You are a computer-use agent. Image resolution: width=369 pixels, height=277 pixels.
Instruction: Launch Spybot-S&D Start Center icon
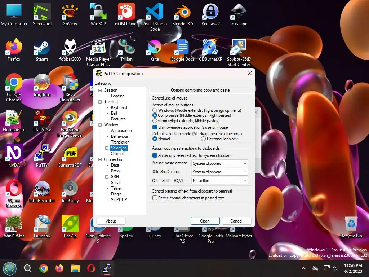239,53
